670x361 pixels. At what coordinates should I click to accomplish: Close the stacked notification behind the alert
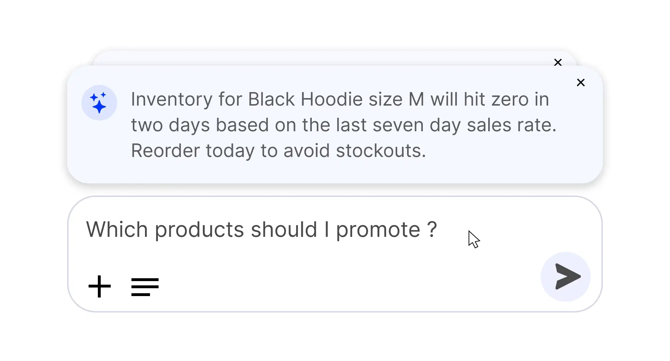pyautogui.click(x=558, y=62)
